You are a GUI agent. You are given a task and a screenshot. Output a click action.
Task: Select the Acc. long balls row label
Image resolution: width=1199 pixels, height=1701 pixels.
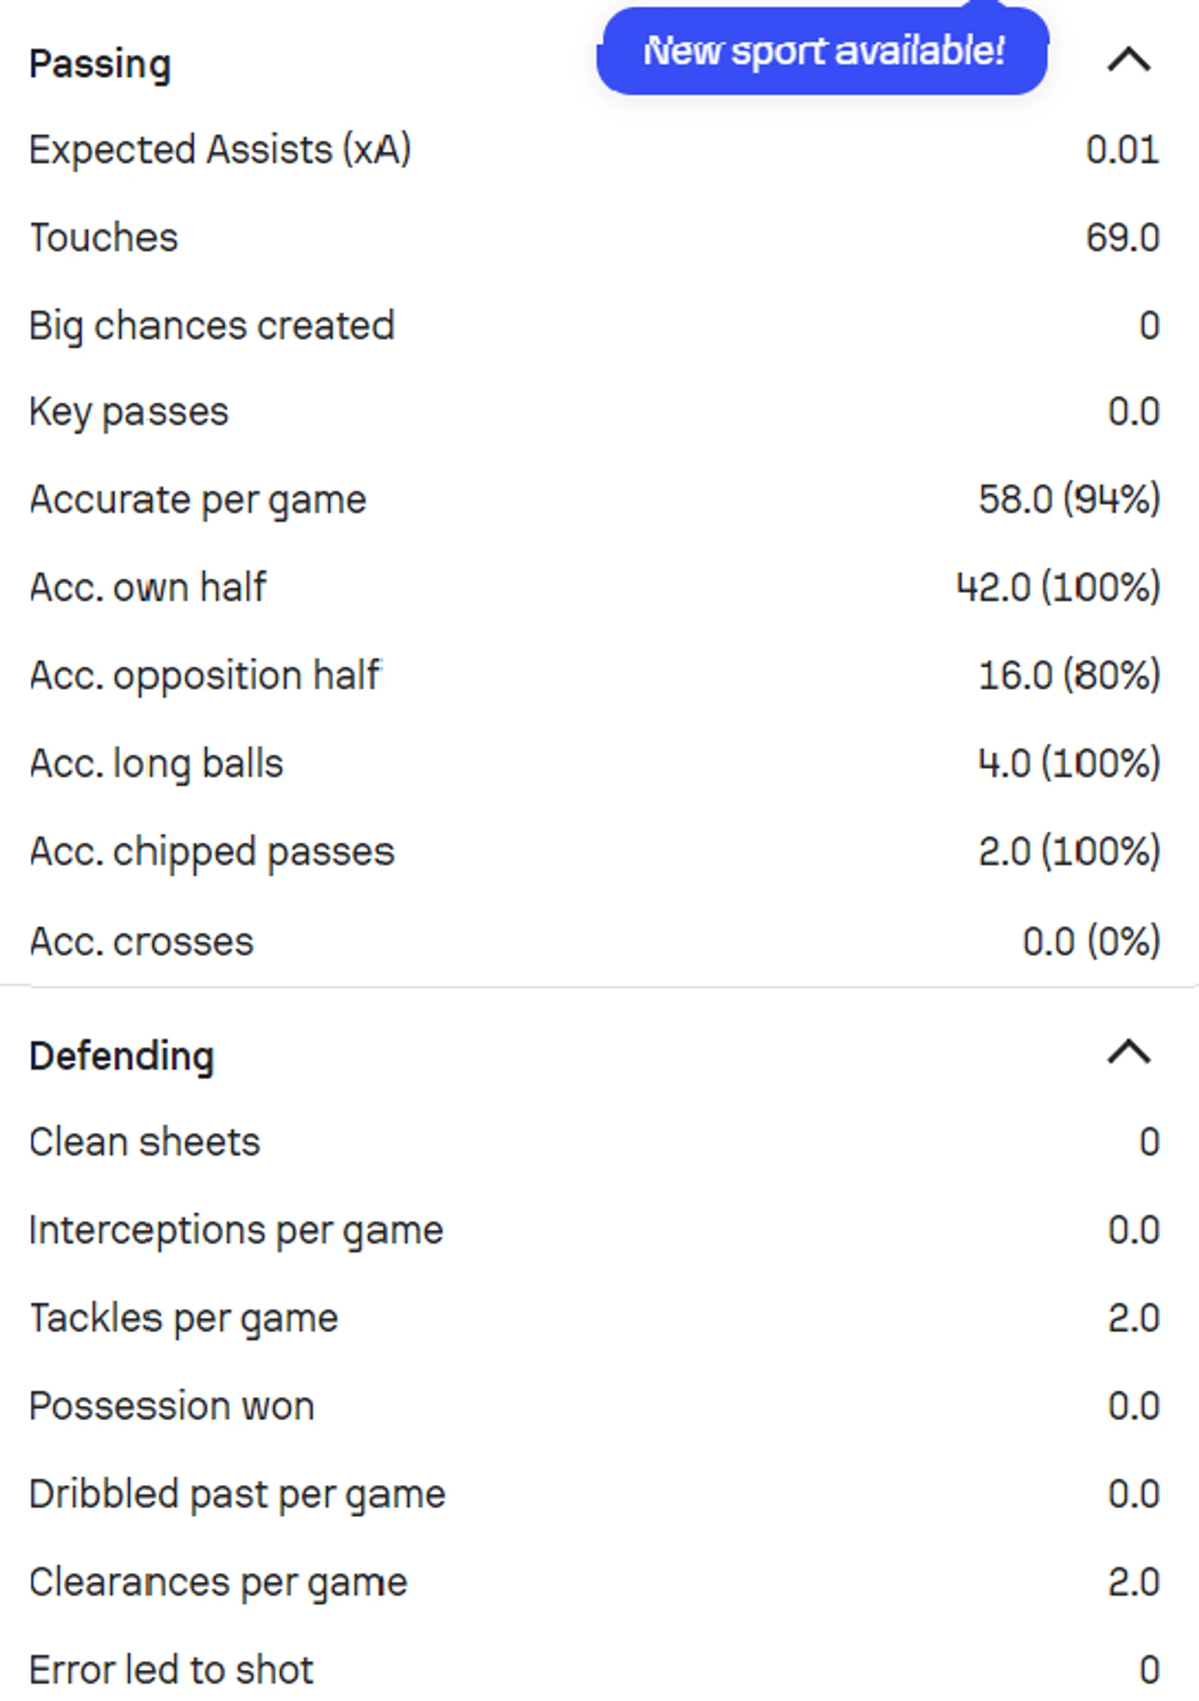click(156, 764)
